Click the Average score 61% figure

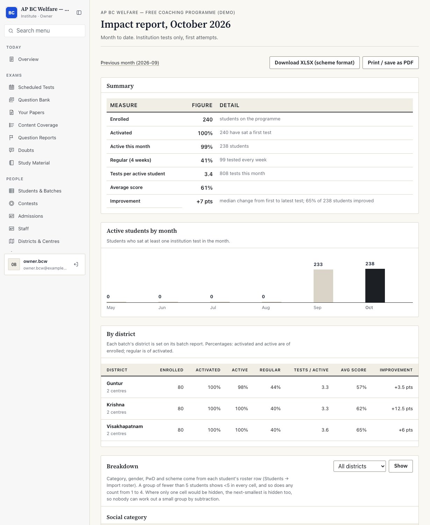coord(207,188)
